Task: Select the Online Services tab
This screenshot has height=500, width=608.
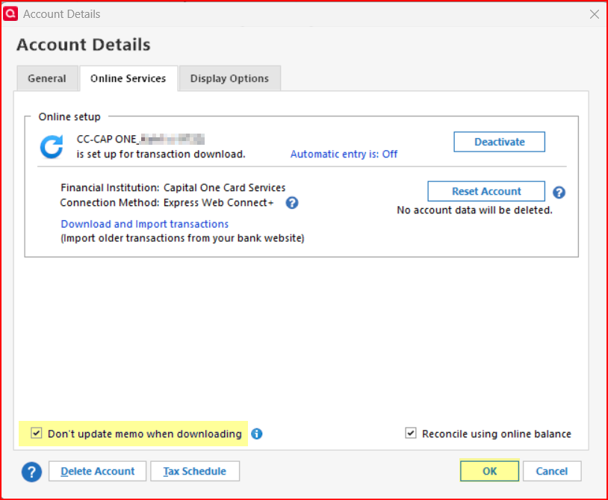Action: point(128,78)
